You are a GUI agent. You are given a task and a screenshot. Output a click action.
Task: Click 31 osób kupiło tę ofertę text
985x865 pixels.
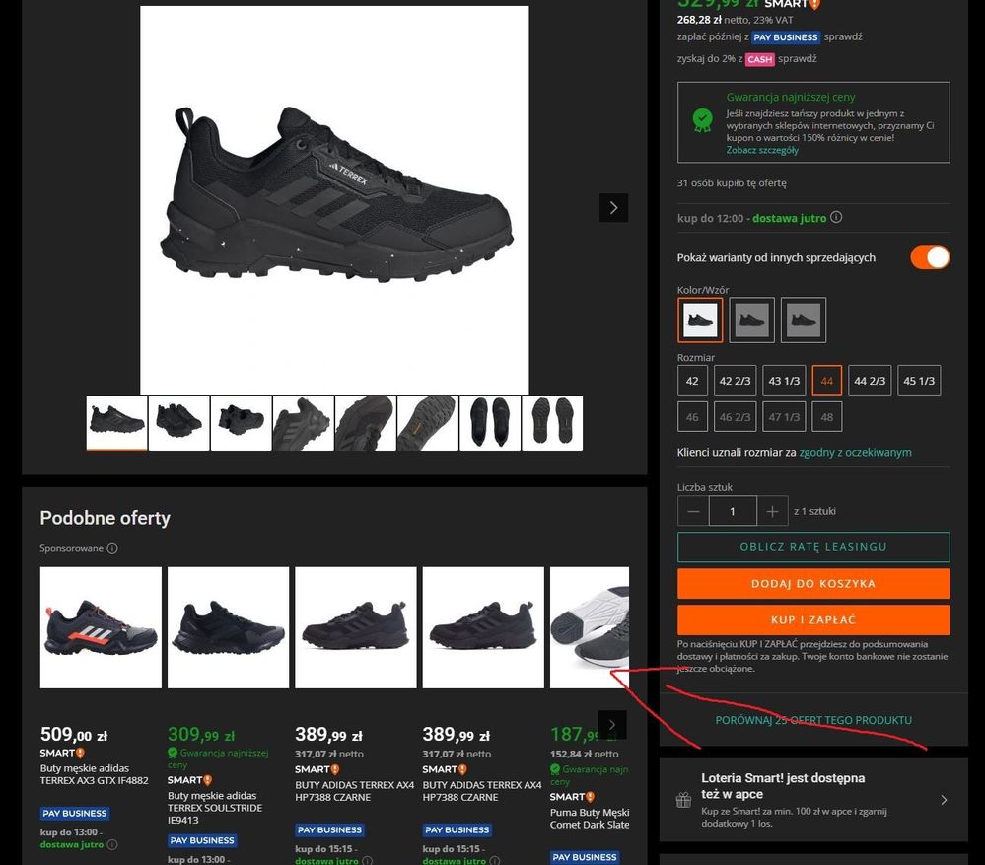coord(732,183)
